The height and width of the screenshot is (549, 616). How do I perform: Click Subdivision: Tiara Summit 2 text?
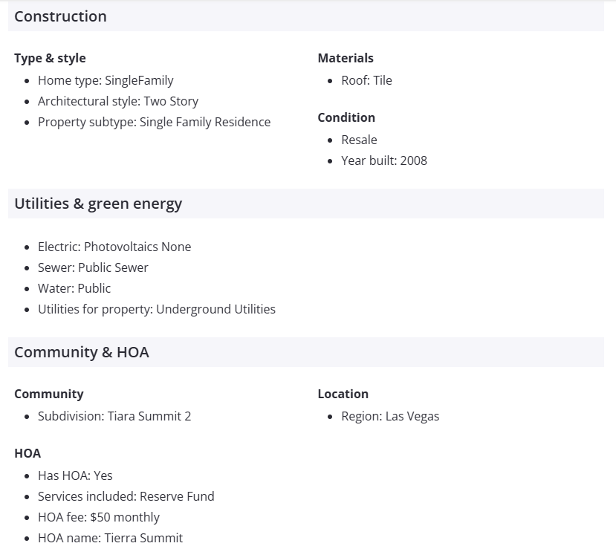coord(114,416)
